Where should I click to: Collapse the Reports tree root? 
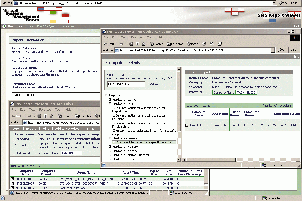tap(106, 95)
